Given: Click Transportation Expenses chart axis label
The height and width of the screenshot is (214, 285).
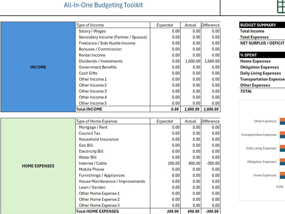Looking at the screenshot, I should coord(258,135).
